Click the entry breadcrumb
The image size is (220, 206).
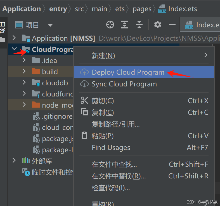click(58, 9)
